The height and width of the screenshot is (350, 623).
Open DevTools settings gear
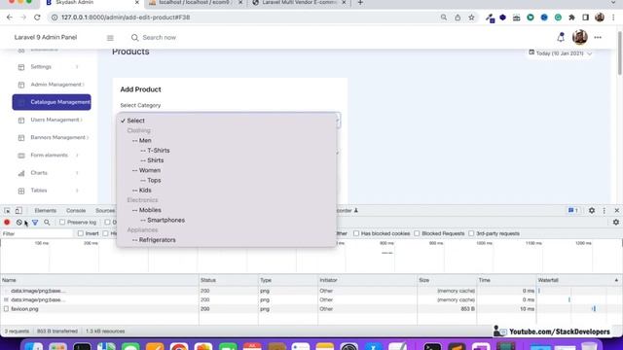pyautogui.click(x=592, y=211)
